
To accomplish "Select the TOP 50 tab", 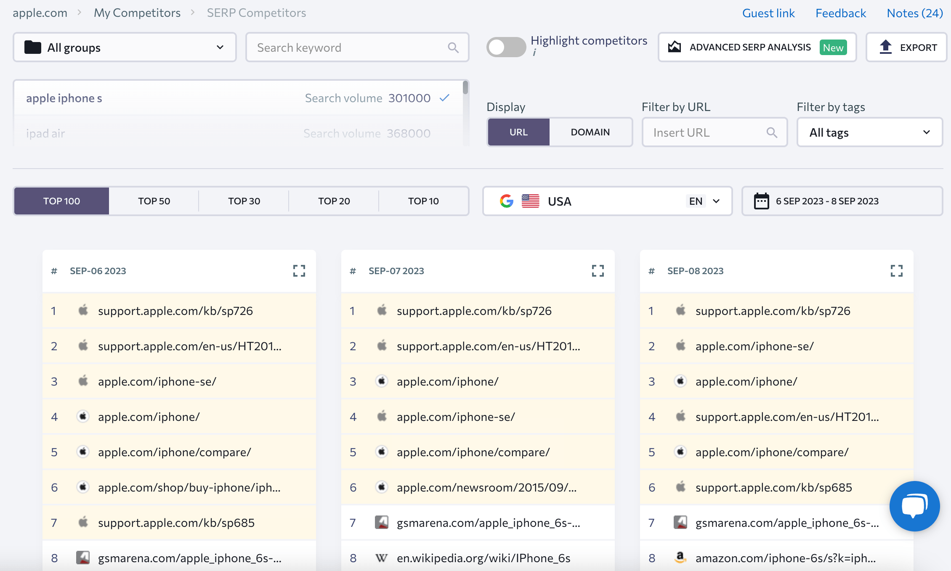I will tap(154, 200).
